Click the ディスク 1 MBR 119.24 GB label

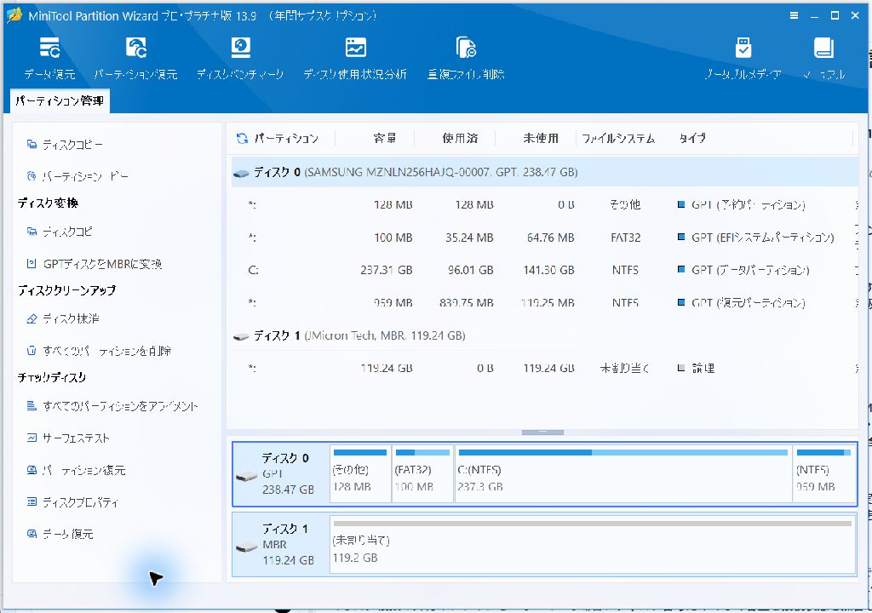(288, 545)
